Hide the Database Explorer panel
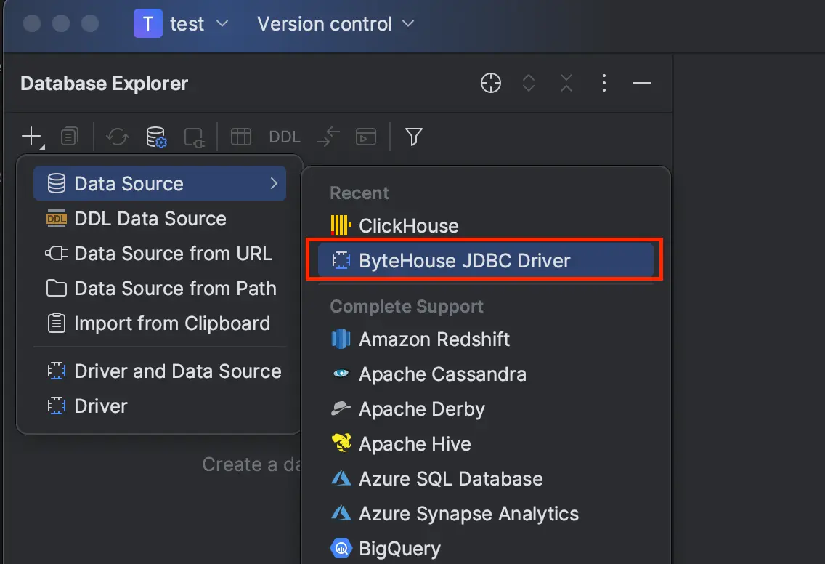This screenshot has width=825, height=564. [642, 83]
